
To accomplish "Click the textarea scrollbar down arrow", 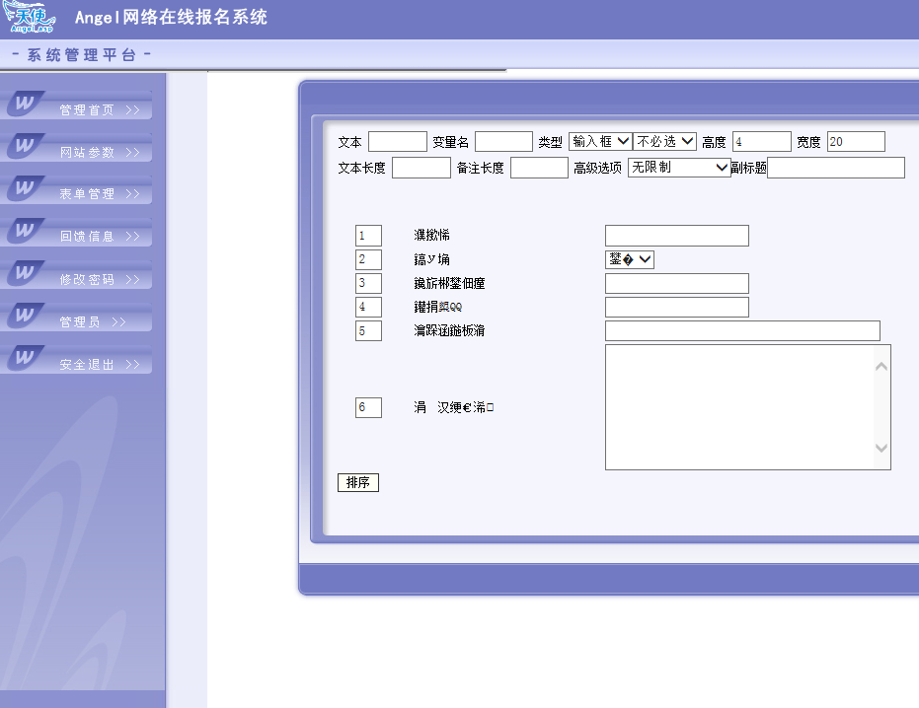I will tap(881, 448).
